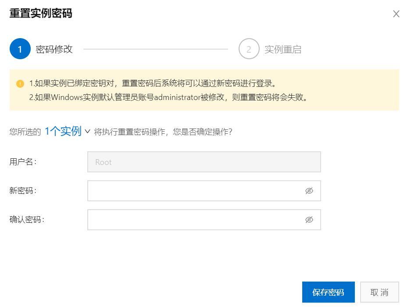Click the 保存密码 save button
This screenshot has height=307, width=411.
pyautogui.click(x=328, y=292)
